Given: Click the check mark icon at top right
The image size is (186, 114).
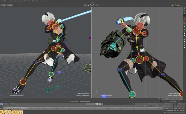Looking at the screenshot, I should pyautogui.click(x=182, y=5).
